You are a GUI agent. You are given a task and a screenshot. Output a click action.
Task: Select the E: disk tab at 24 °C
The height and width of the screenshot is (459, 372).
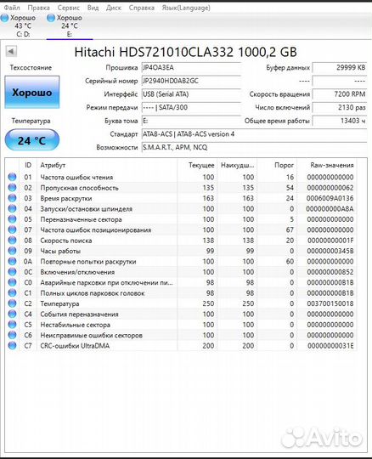coord(70,25)
